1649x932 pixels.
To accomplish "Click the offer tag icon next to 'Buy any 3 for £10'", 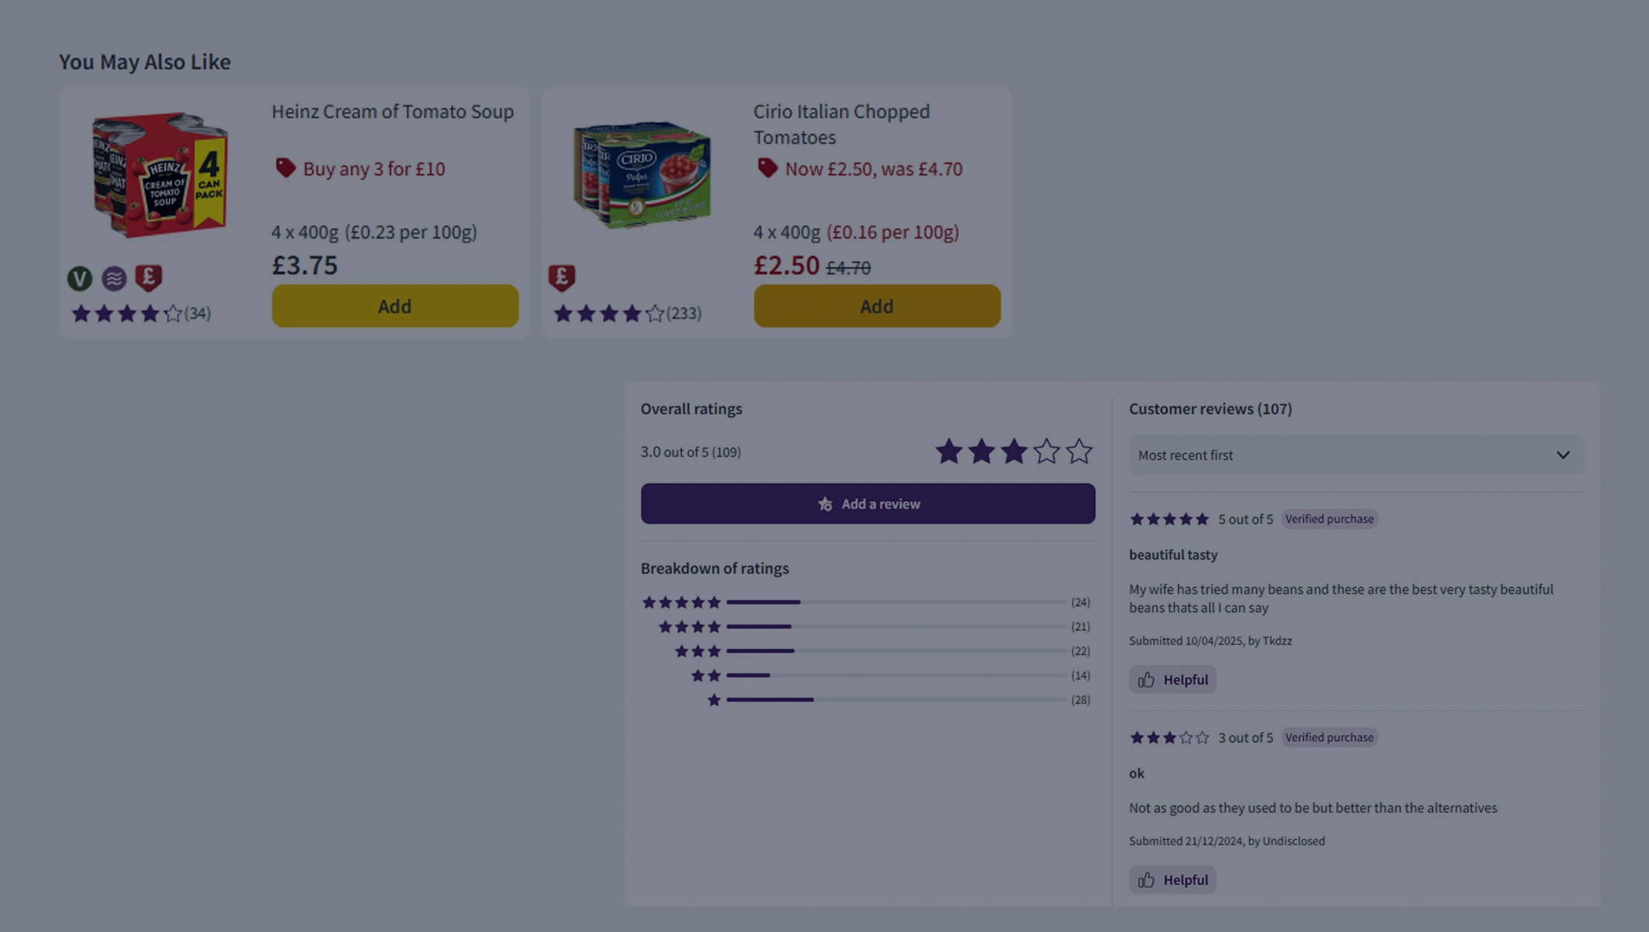I will (285, 168).
